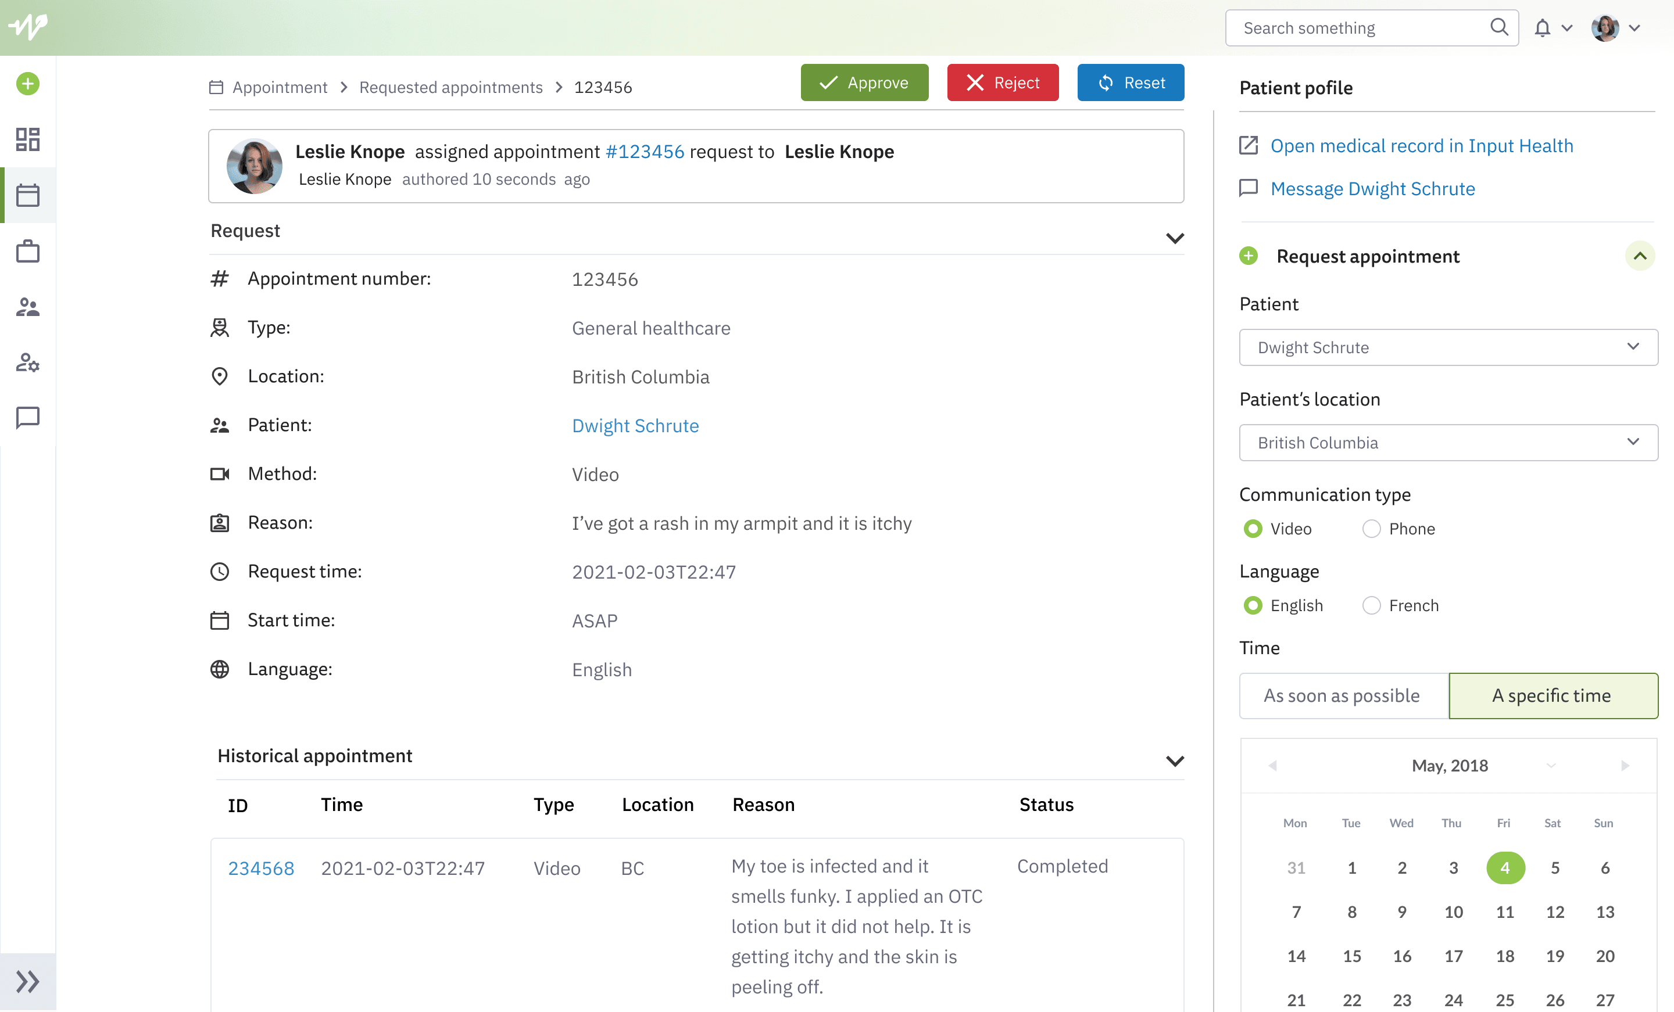This screenshot has width=1674, height=1012.
Task: Approve the appointment request
Action: pos(864,83)
